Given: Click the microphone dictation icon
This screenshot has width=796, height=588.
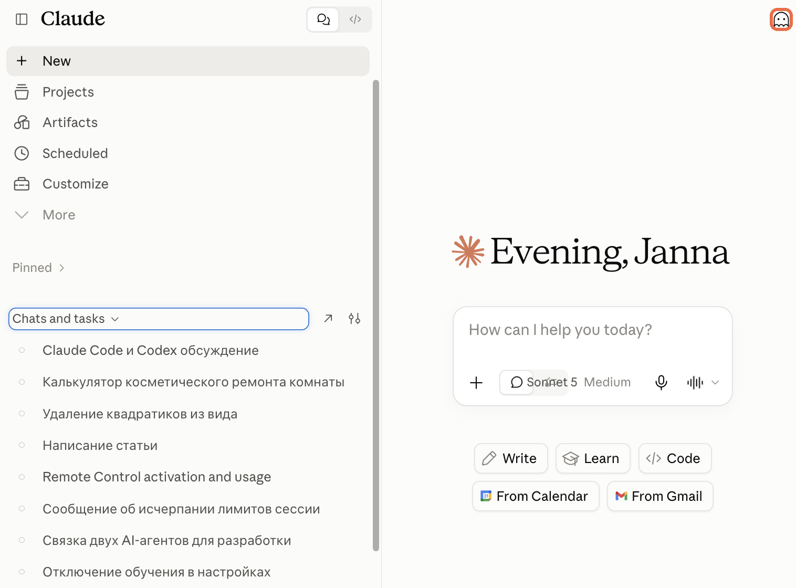Looking at the screenshot, I should [661, 383].
